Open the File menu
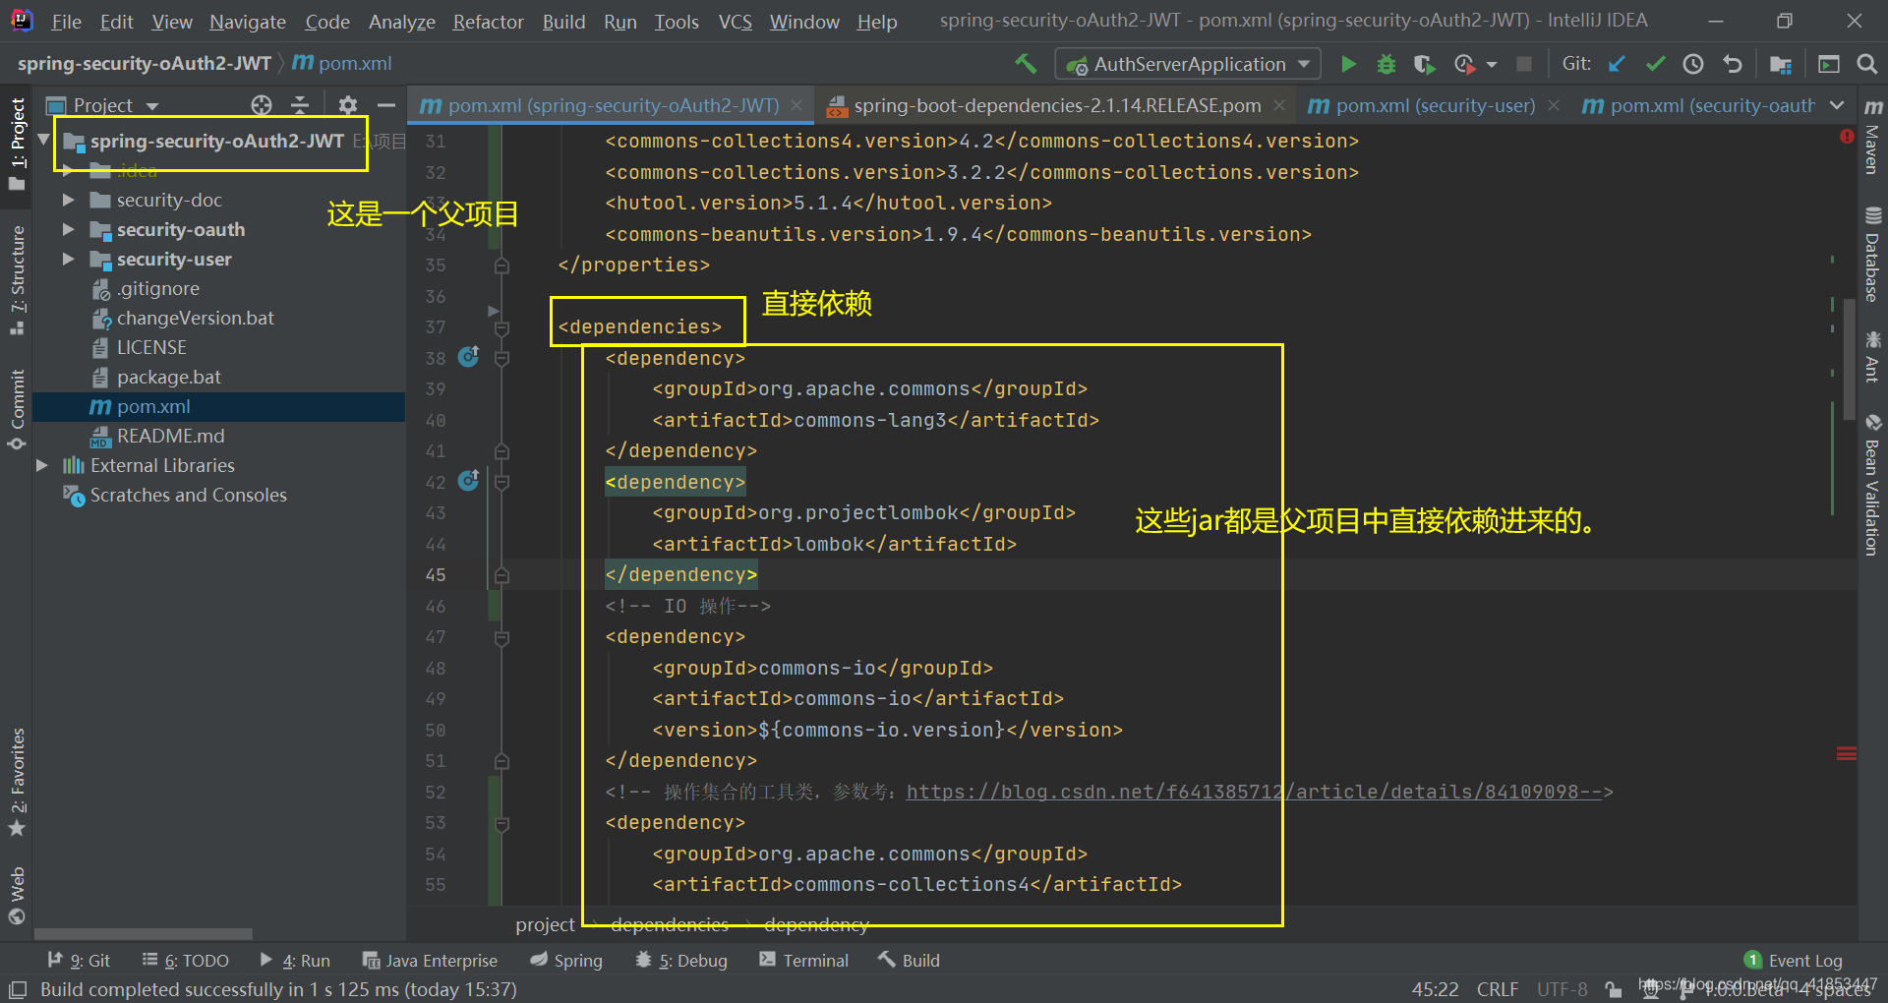The height and width of the screenshot is (1003, 1888). 66,22
